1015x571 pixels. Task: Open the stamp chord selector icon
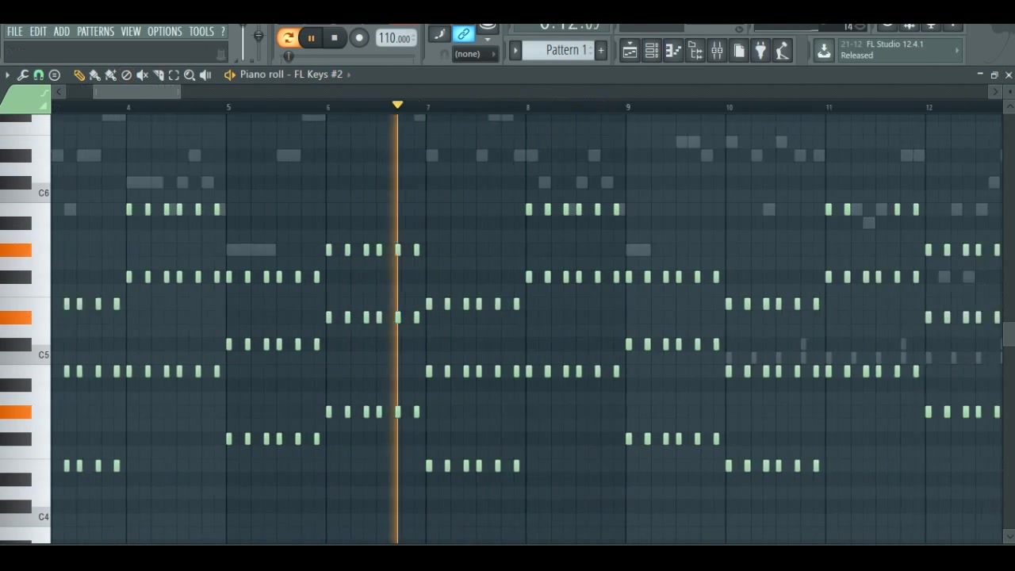pos(55,75)
